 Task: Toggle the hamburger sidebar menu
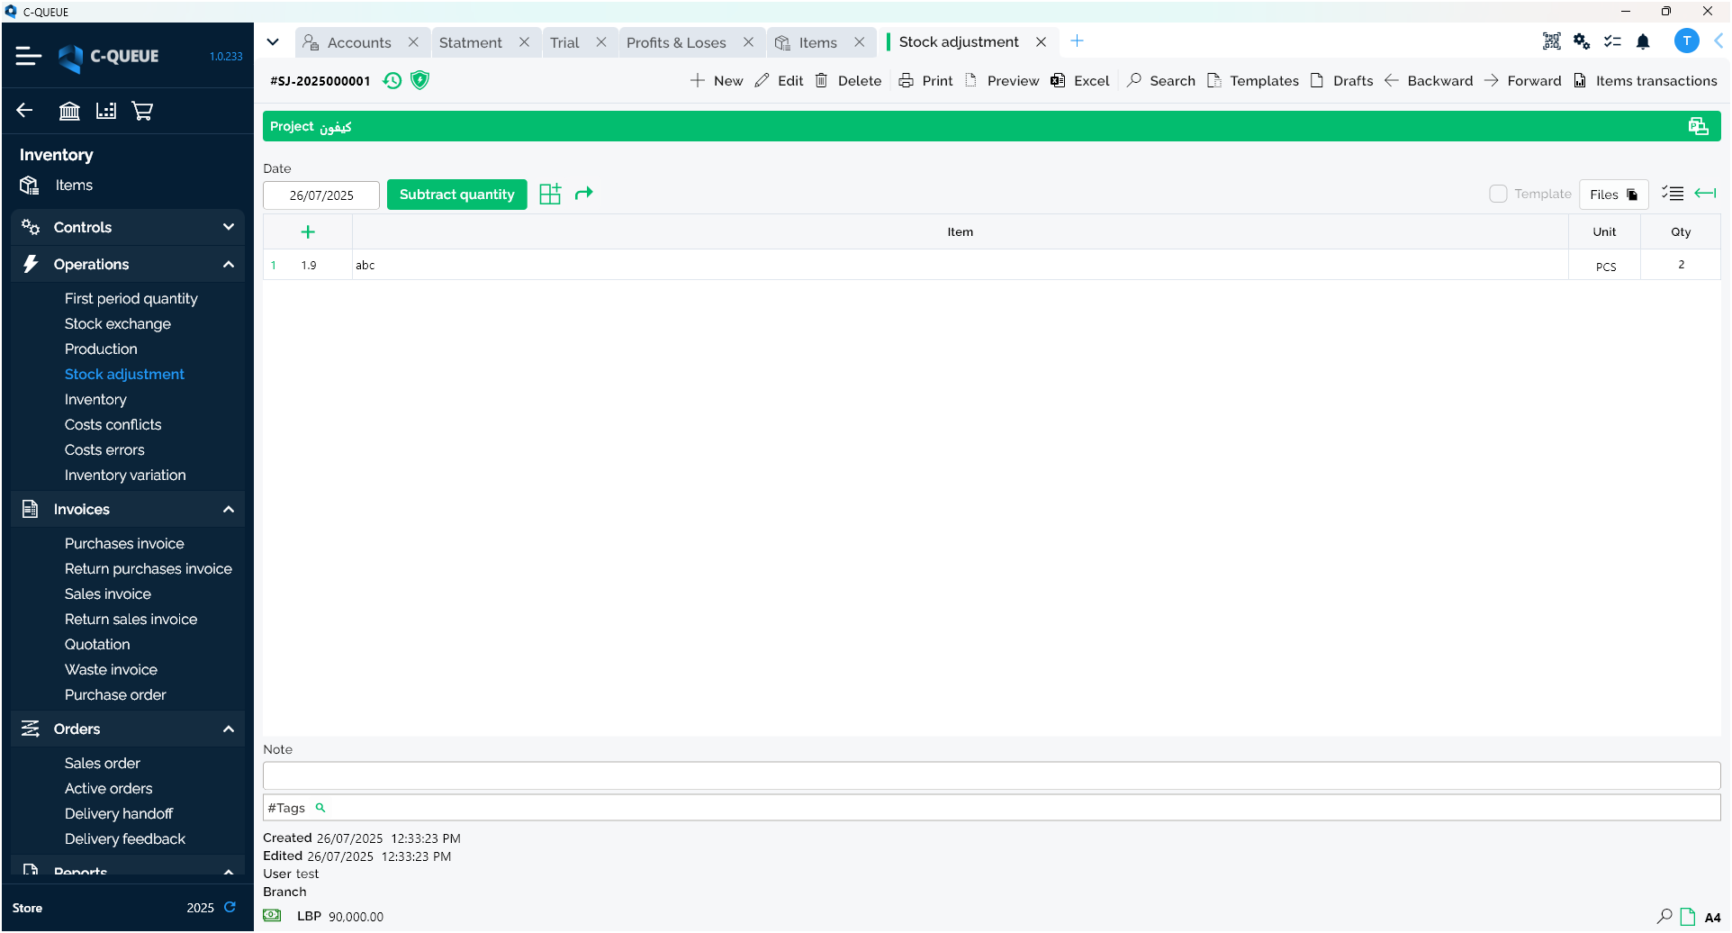pyautogui.click(x=28, y=56)
